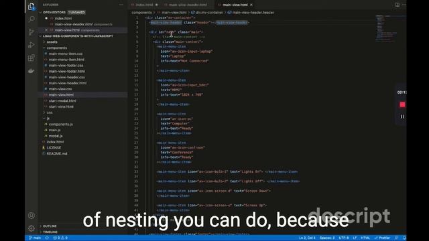Viewport: 429px width, 241px height.
Task: Pause the screen recording
Action: (x=402, y=116)
